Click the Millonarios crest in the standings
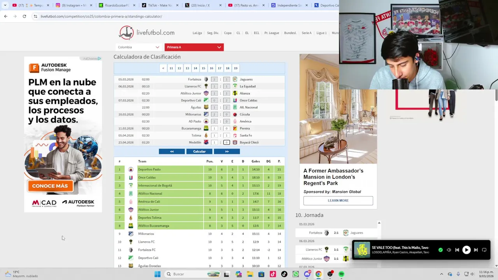This screenshot has width=498, height=280. (131, 234)
